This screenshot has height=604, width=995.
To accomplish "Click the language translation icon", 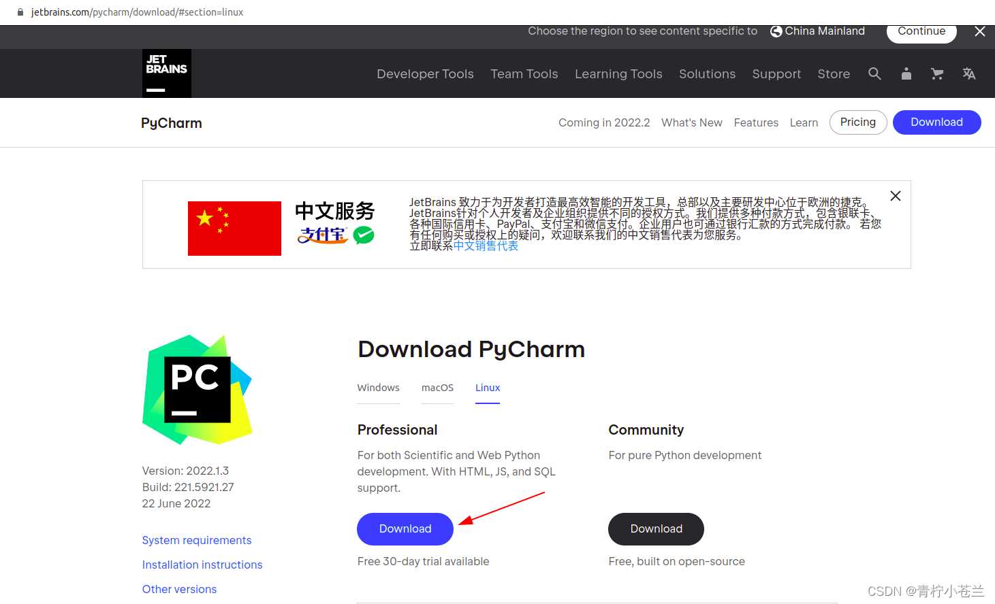I will click(968, 73).
